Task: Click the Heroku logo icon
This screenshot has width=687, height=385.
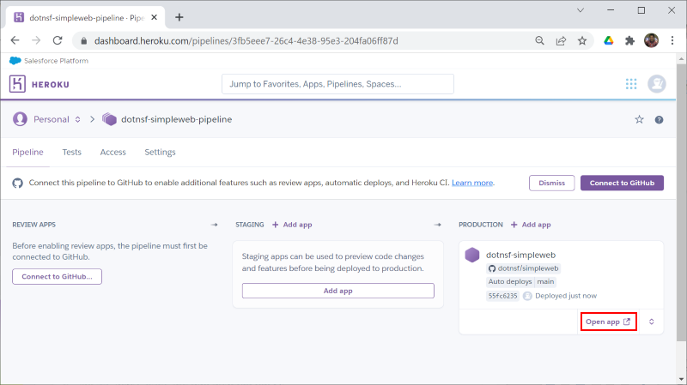Action: click(17, 83)
